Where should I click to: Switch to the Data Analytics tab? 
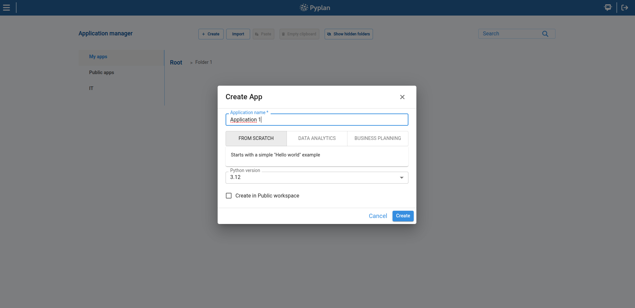[317, 138]
